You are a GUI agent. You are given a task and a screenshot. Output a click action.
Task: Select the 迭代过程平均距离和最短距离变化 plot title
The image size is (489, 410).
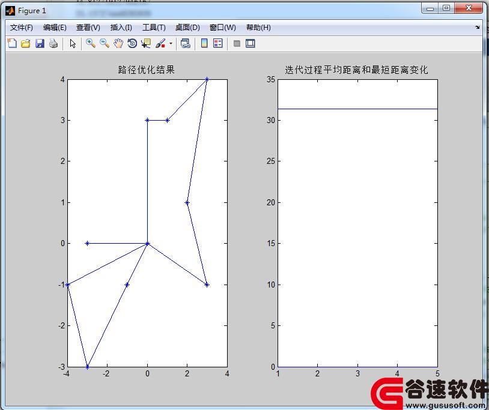(356, 70)
